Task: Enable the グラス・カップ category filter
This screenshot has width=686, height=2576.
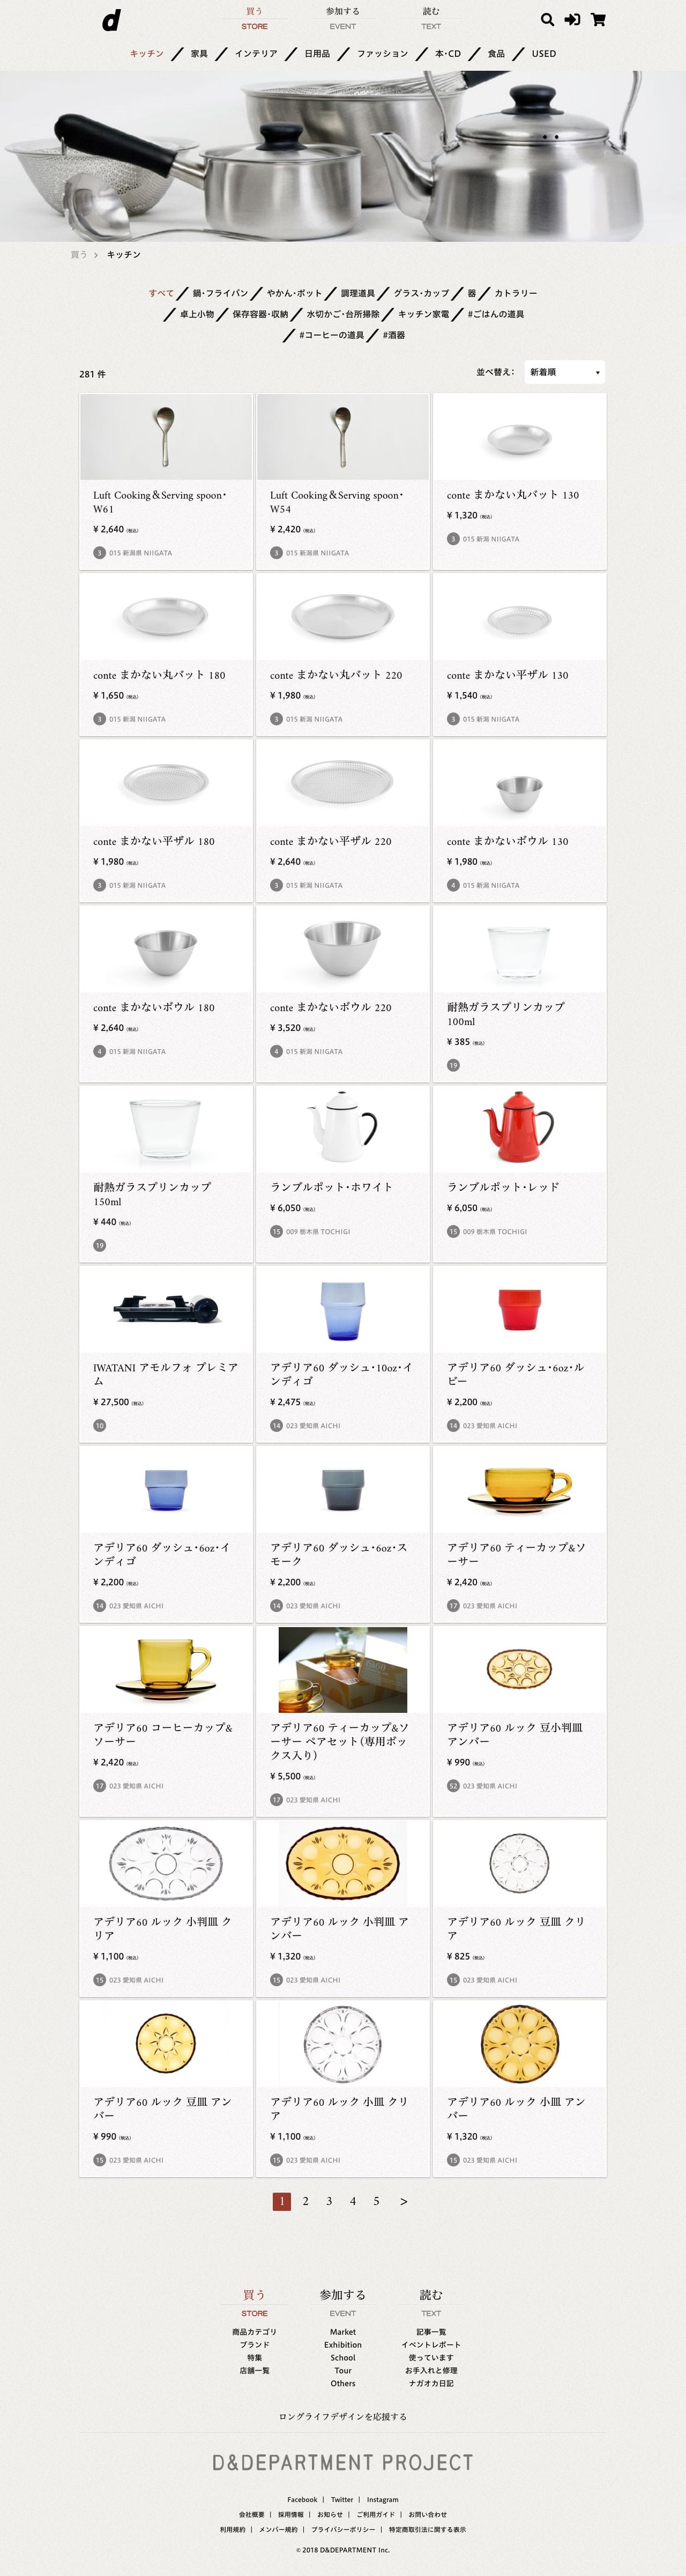Action: [x=421, y=294]
